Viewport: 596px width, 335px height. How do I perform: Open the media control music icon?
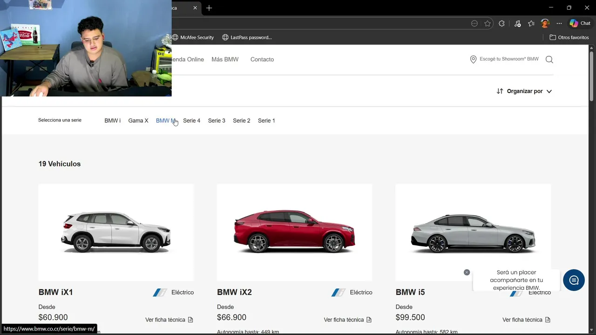517,23
